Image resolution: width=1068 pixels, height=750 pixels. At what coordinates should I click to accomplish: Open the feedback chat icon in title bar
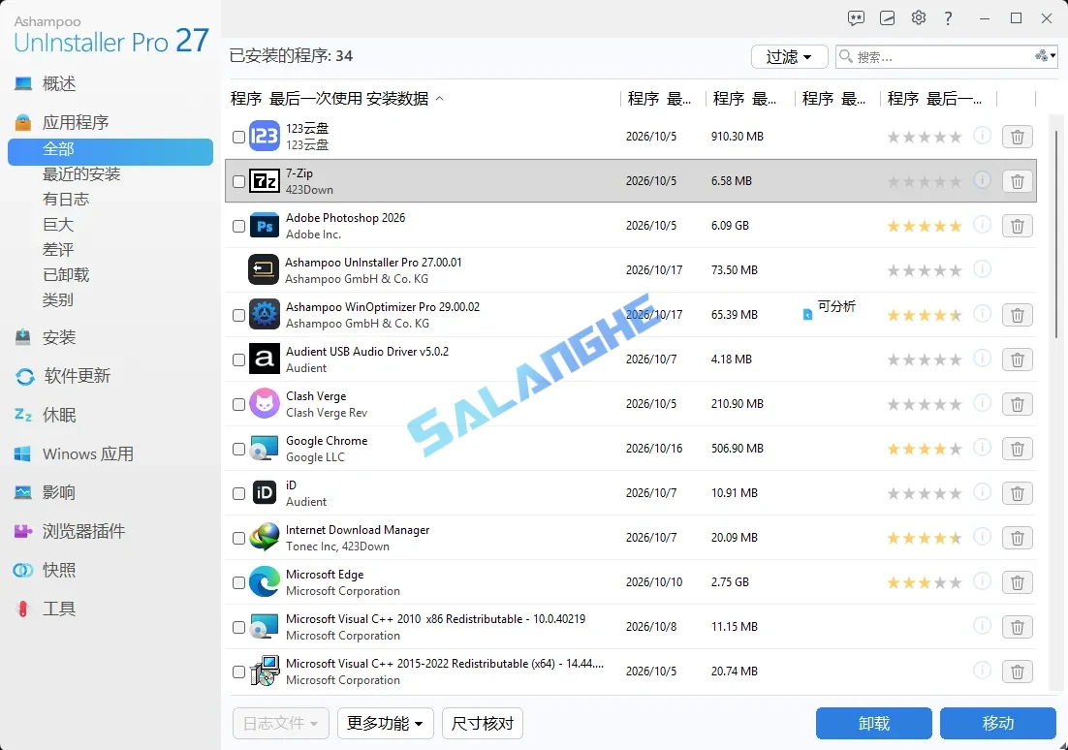click(x=856, y=18)
